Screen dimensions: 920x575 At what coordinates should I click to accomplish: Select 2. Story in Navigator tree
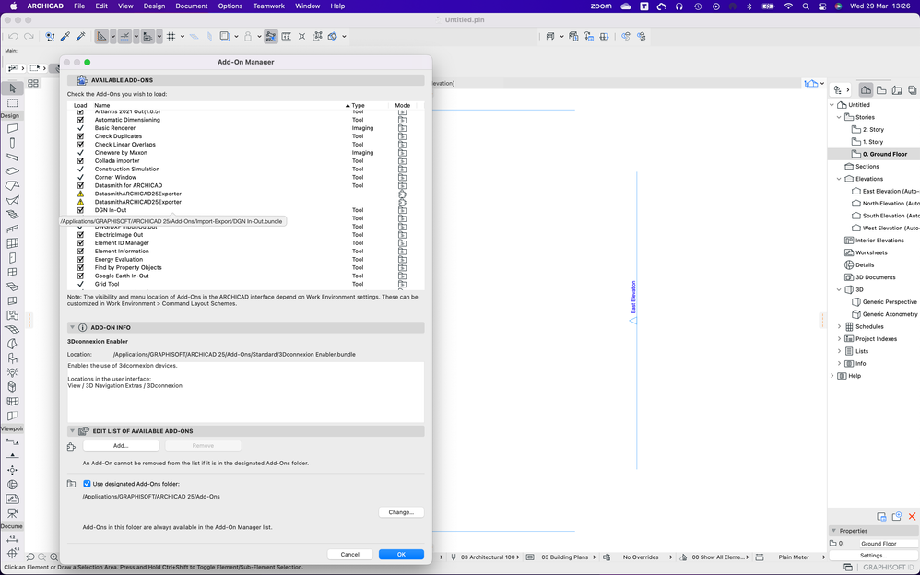(x=873, y=130)
